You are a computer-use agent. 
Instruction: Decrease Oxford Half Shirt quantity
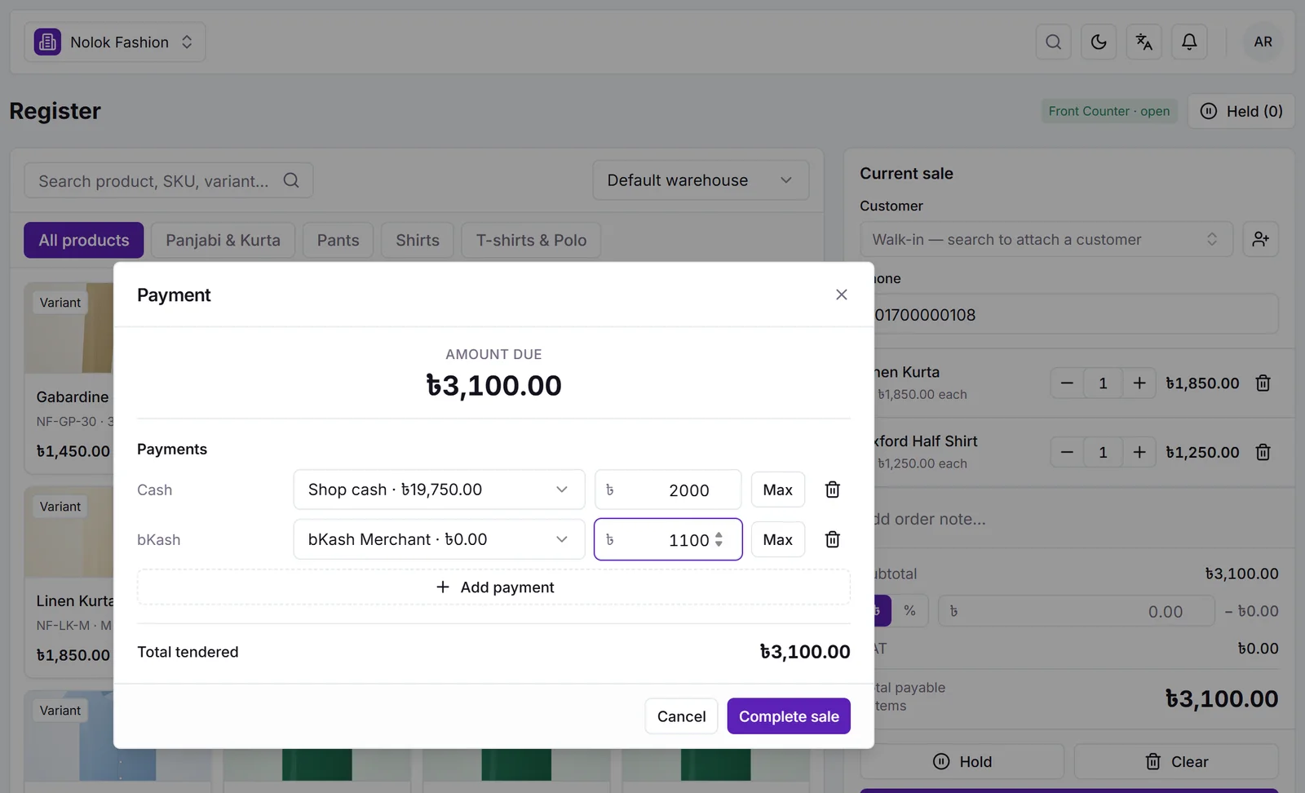pyautogui.click(x=1067, y=452)
